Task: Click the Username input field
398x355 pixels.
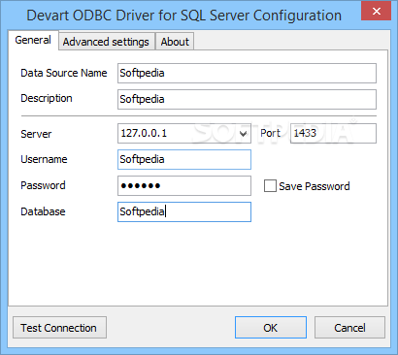Action: tap(184, 159)
